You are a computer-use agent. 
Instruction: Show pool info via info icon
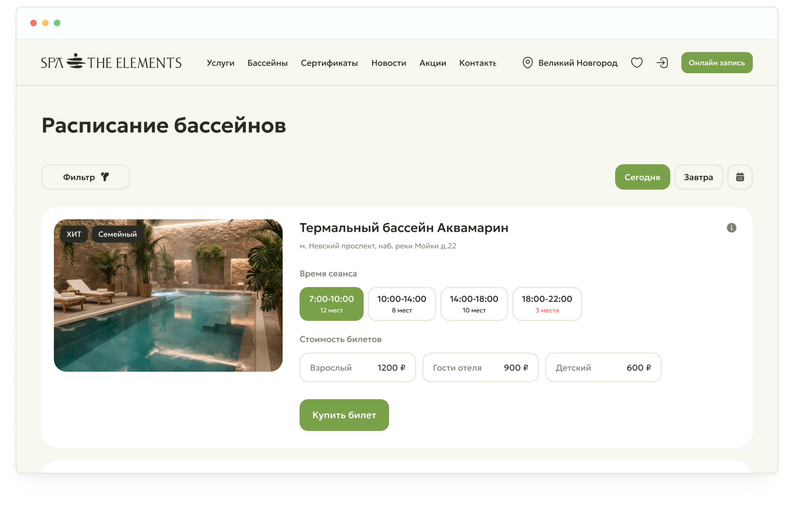pyautogui.click(x=731, y=228)
